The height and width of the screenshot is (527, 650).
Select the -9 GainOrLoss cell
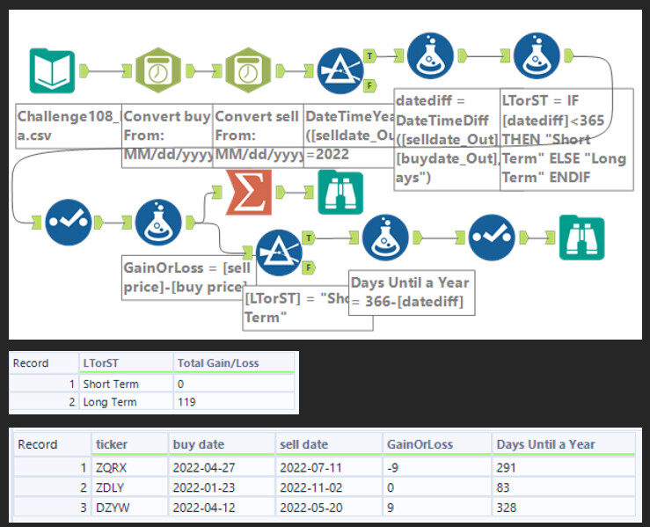tap(437, 467)
